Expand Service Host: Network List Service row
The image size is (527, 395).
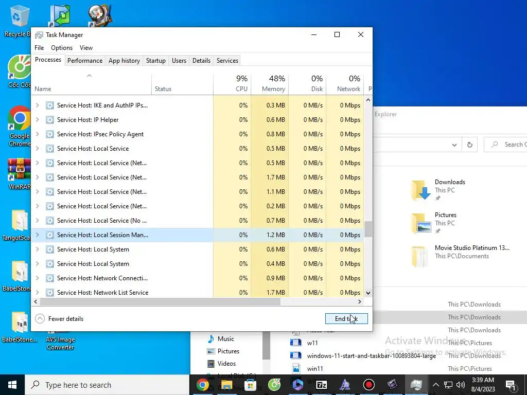pyautogui.click(x=37, y=293)
